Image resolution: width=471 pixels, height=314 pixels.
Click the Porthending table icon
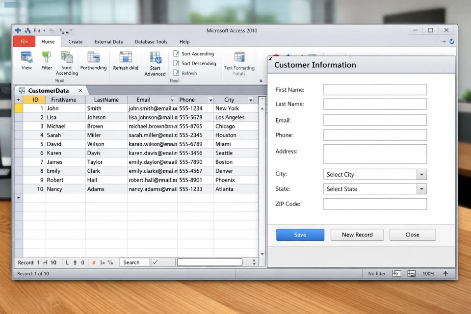pos(93,58)
